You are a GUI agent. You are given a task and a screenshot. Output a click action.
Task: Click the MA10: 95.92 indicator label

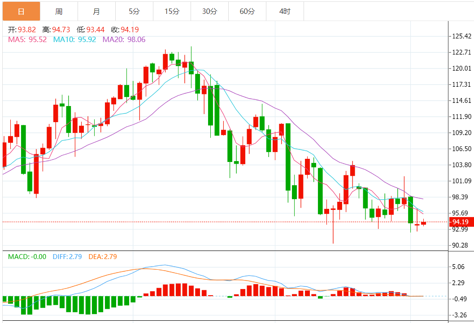(75, 39)
